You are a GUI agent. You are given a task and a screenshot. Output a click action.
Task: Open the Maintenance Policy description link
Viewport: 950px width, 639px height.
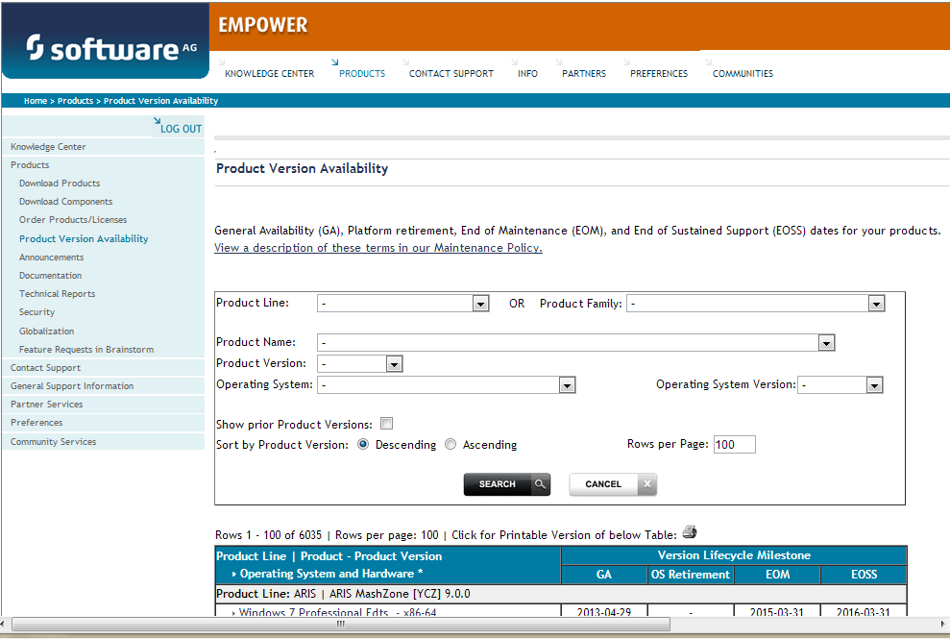point(378,248)
